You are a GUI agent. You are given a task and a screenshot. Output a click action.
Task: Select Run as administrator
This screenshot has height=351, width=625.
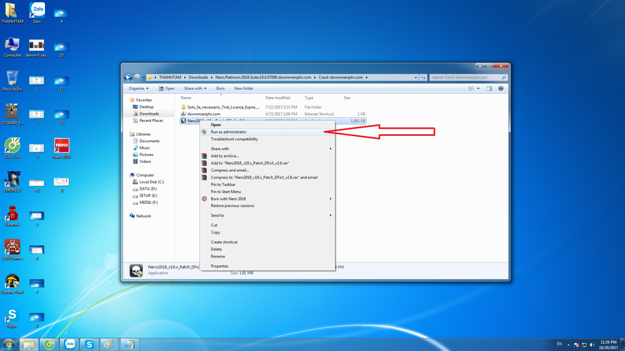click(x=229, y=132)
